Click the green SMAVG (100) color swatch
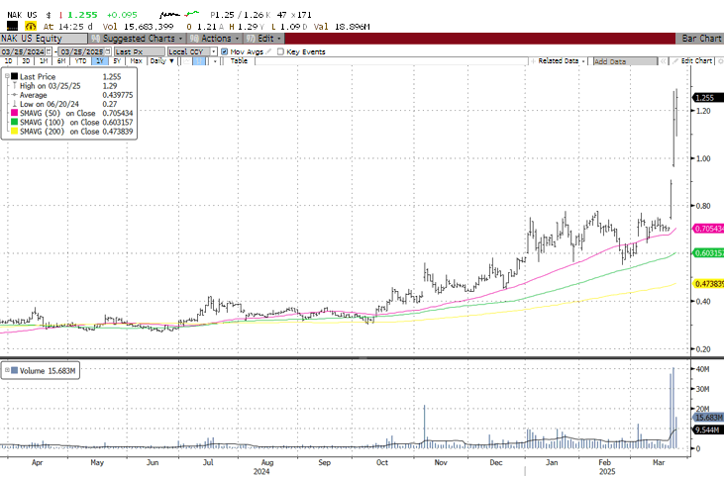Image resolution: width=724 pixels, height=477 pixels. pyautogui.click(x=15, y=123)
